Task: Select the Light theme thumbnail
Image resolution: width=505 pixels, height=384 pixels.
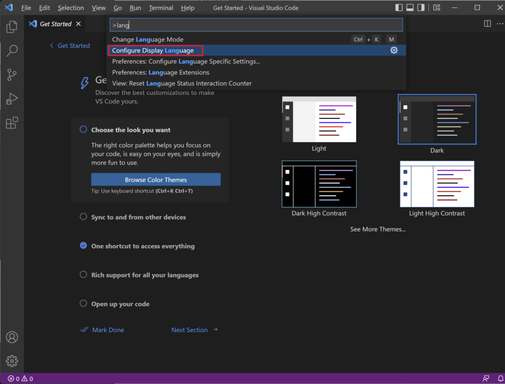Action: (319, 119)
